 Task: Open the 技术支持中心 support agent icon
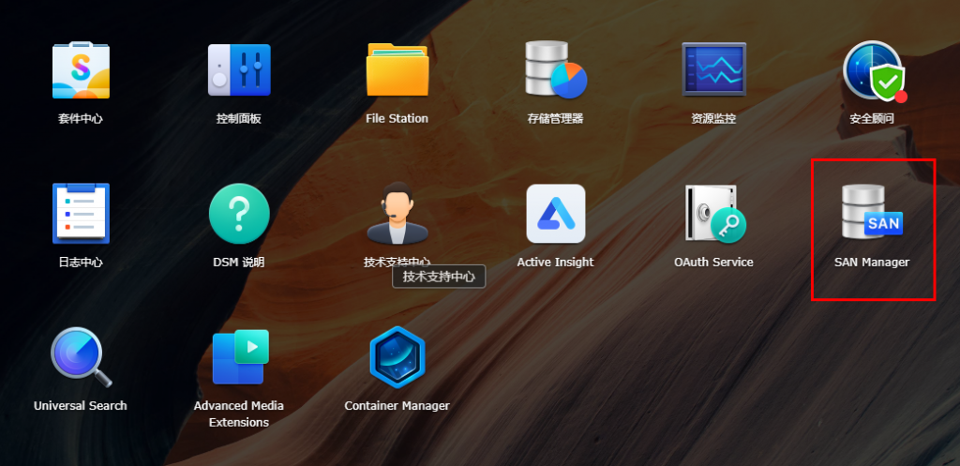[x=397, y=213]
